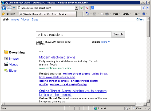Expand the Print options dropdown arrow

coord(111,14)
